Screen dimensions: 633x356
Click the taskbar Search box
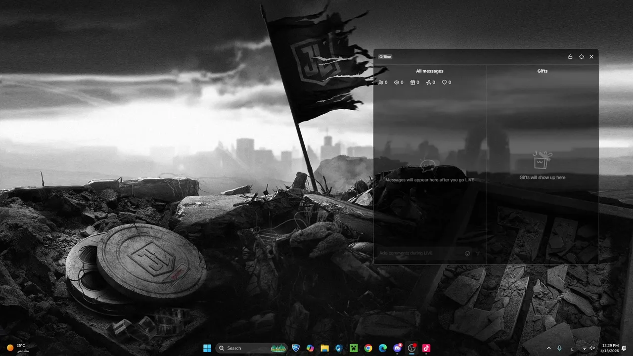(252, 348)
